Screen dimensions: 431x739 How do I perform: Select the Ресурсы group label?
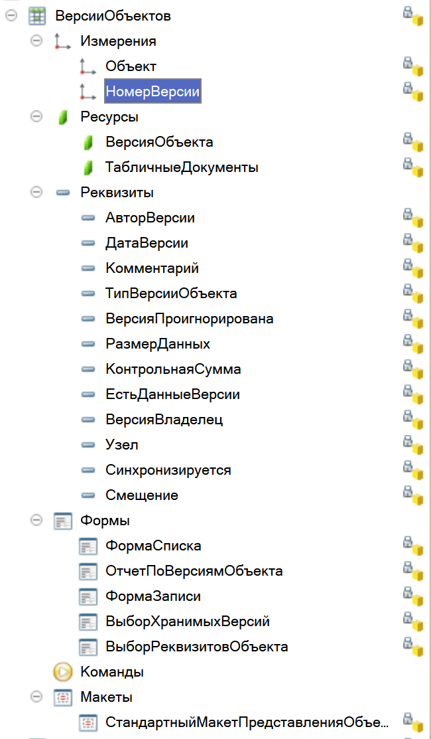[x=109, y=117]
